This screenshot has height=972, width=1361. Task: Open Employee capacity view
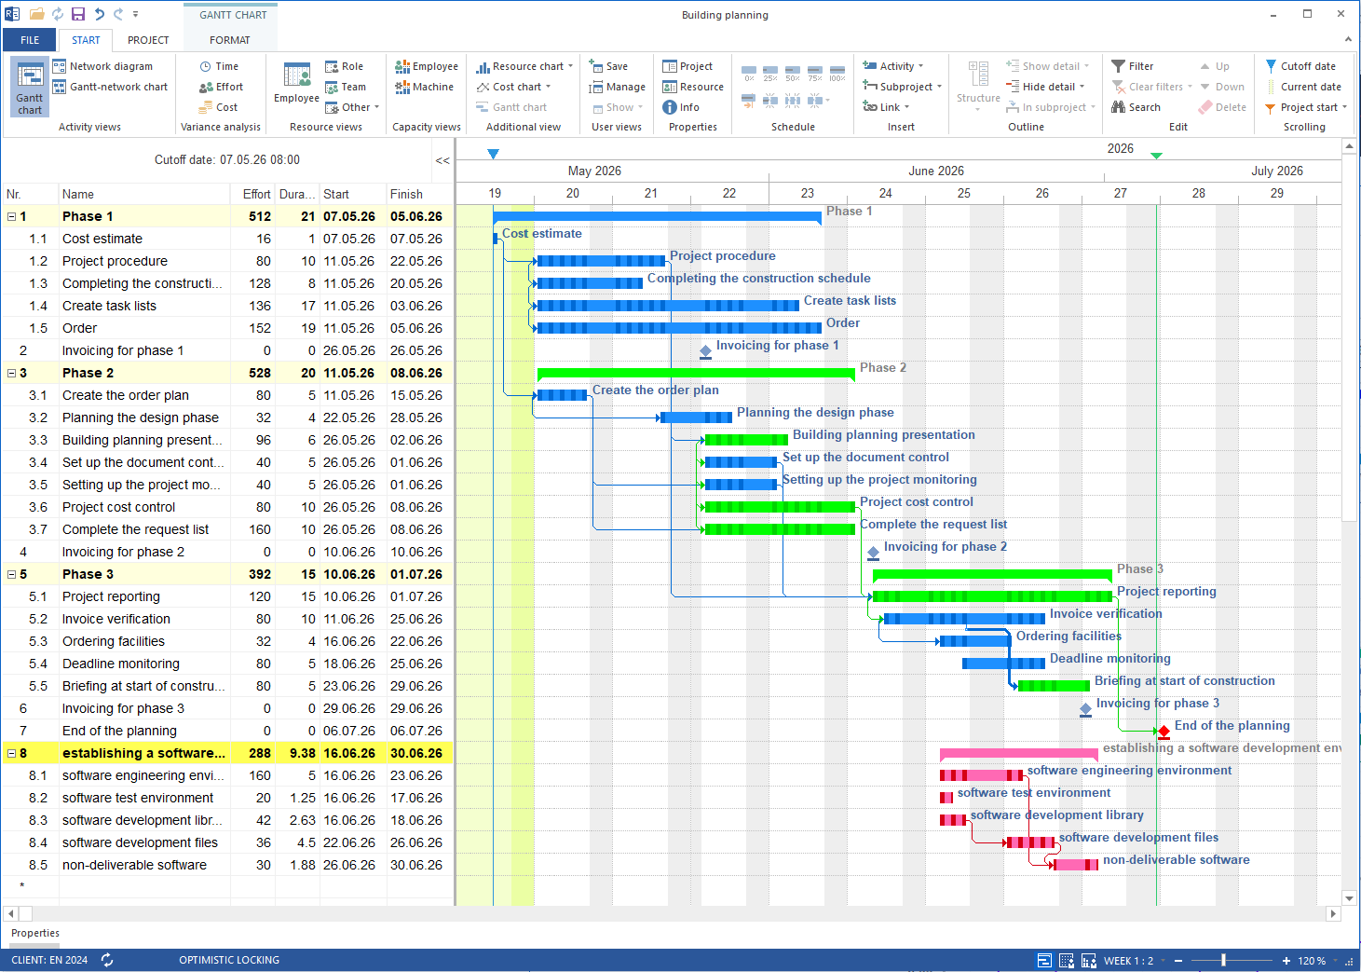(x=427, y=66)
